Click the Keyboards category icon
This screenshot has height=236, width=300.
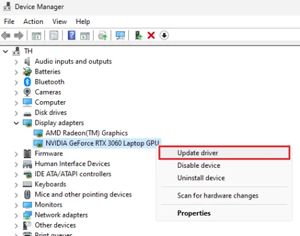pyautogui.click(x=28, y=184)
